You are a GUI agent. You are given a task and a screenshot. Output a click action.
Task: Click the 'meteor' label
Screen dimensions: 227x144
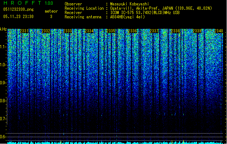[x=51, y=11]
